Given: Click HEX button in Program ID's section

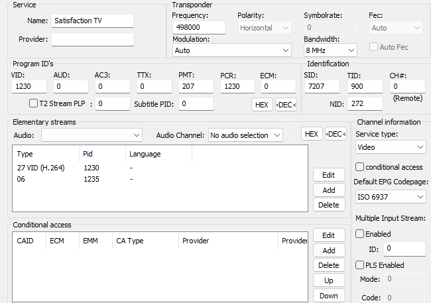Looking at the screenshot, I should tap(262, 105).
